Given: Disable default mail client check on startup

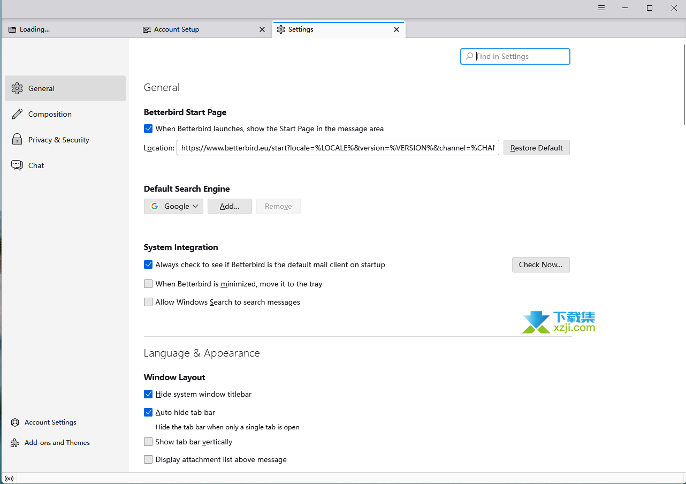Looking at the screenshot, I should click(x=148, y=264).
